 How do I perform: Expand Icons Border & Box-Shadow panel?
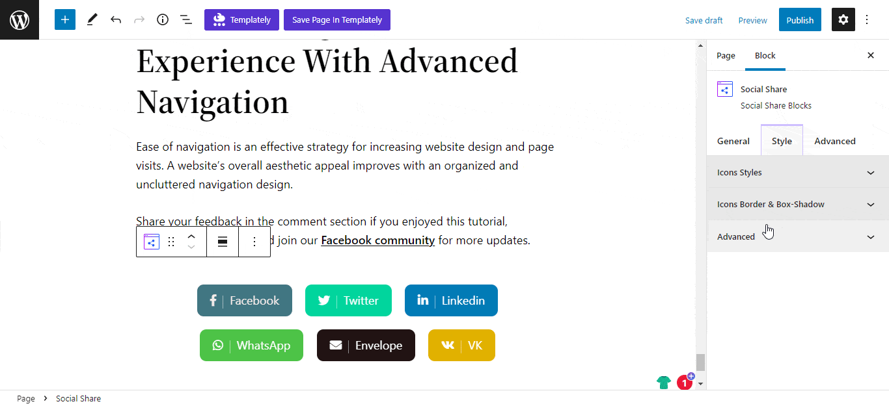(x=798, y=204)
